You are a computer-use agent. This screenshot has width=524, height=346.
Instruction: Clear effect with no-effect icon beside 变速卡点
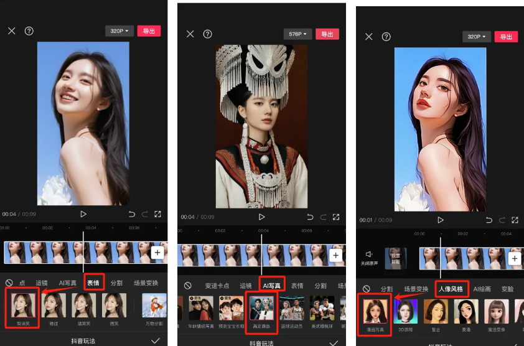(x=188, y=286)
